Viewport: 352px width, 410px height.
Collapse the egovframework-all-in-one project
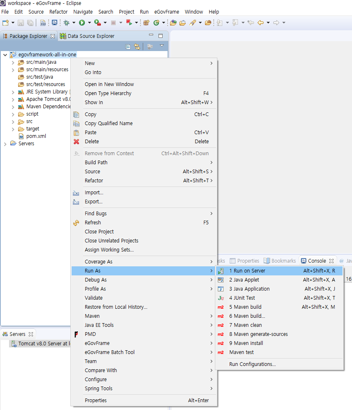pyautogui.click(x=5, y=55)
